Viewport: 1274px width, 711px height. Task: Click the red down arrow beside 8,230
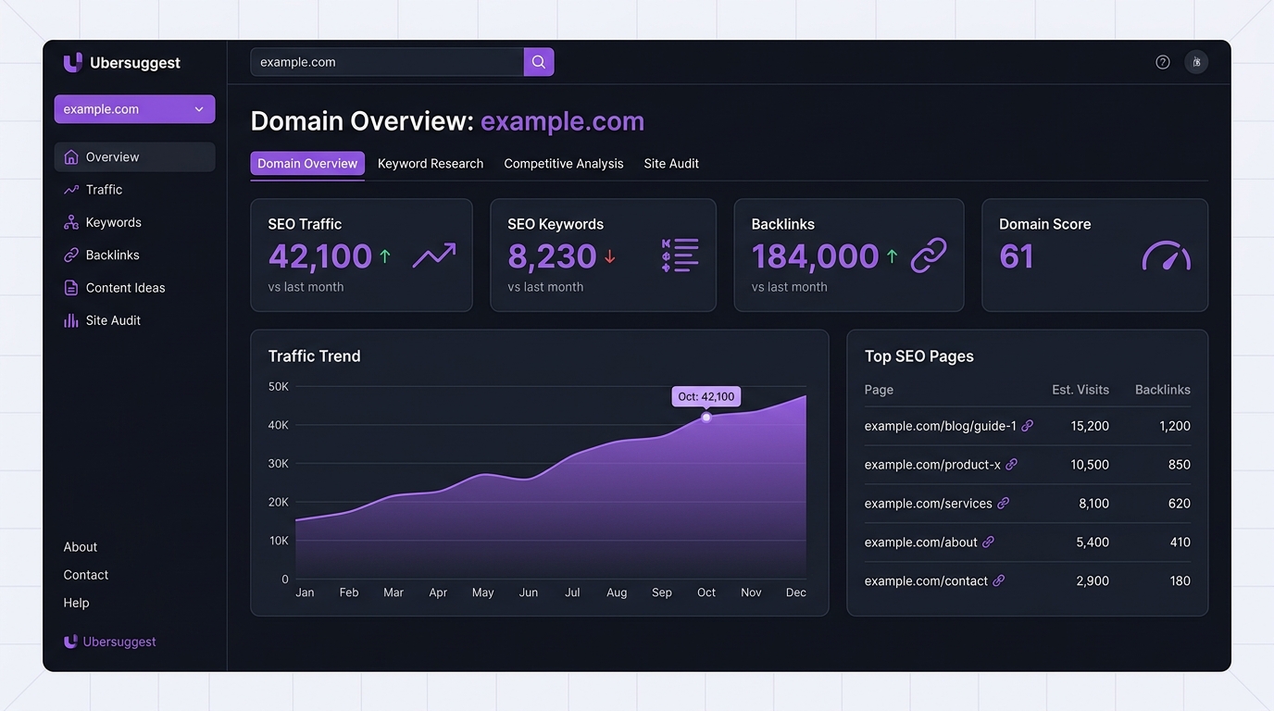pos(609,256)
